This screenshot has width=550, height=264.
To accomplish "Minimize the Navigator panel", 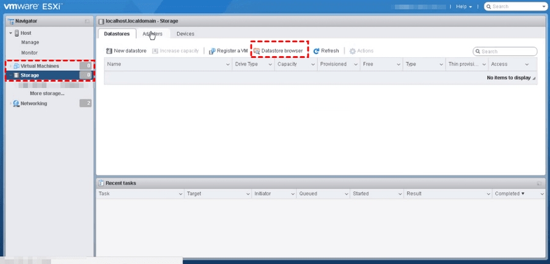I will (x=87, y=21).
